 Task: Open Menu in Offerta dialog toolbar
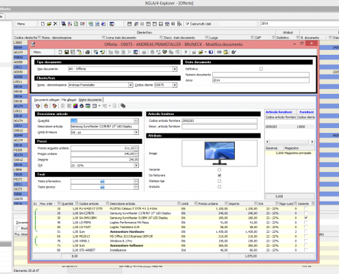(37, 52)
